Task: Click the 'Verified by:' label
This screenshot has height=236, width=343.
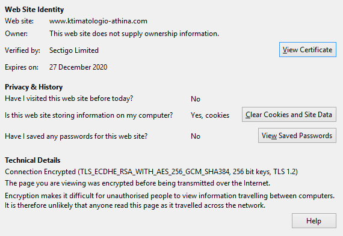Action: [22, 50]
